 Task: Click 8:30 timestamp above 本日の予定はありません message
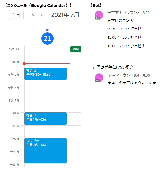point(146,76)
